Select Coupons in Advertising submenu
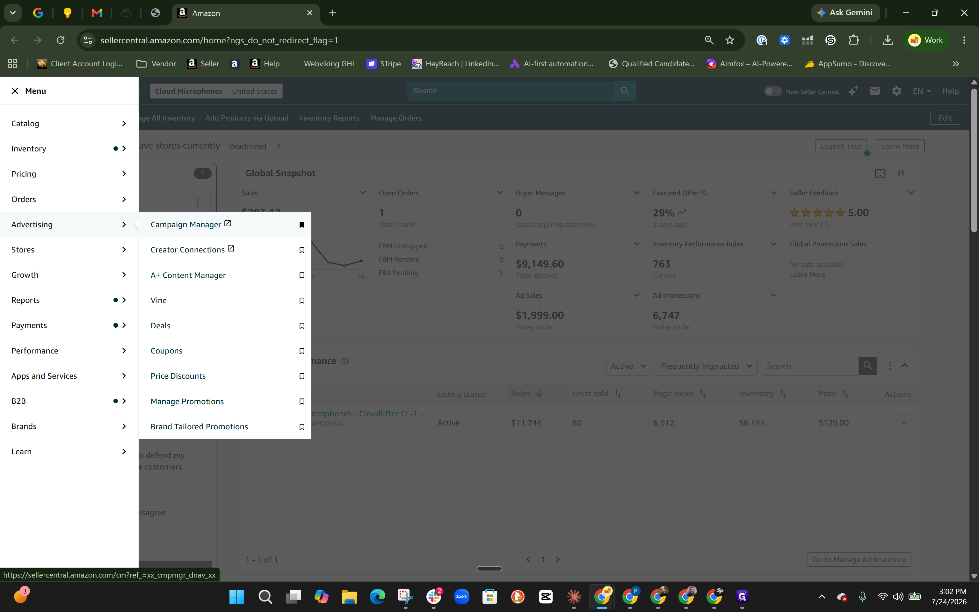This screenshot has height=612, width=979. click(166, 351)
